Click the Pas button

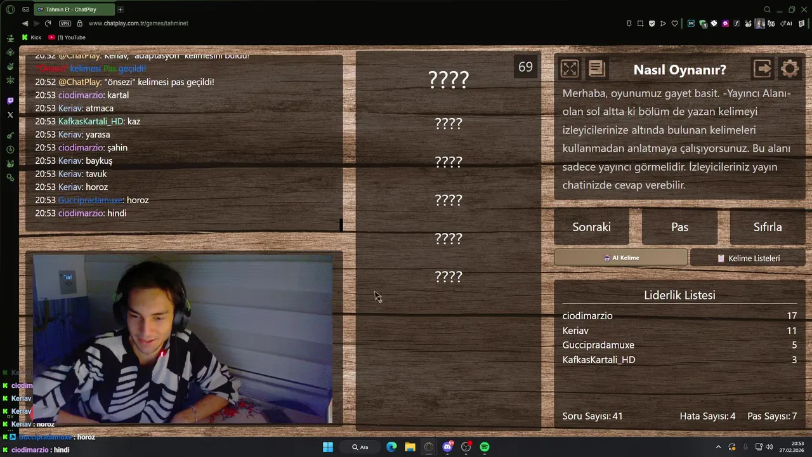[679, 227]
